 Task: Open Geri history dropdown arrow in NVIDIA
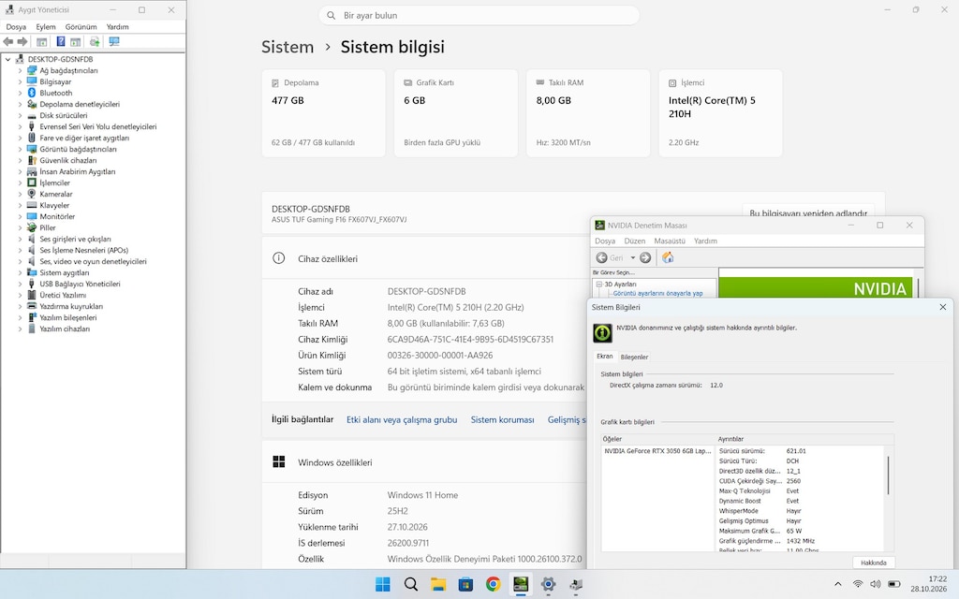pyautogui.click(x=633, y=257)
